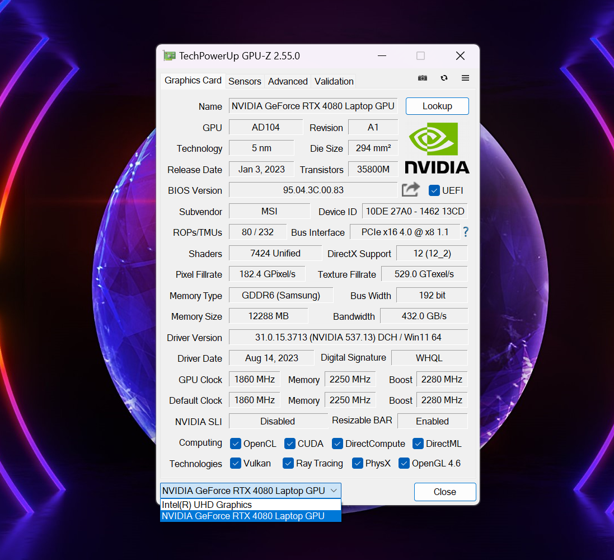Open the hamburger menu icon
Image resolution: width=614 pixels, height=560 pixels.
click(465, 78)
